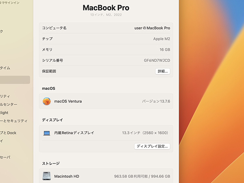Click the ディスプレイ section heading

click(x=52, y=120)
